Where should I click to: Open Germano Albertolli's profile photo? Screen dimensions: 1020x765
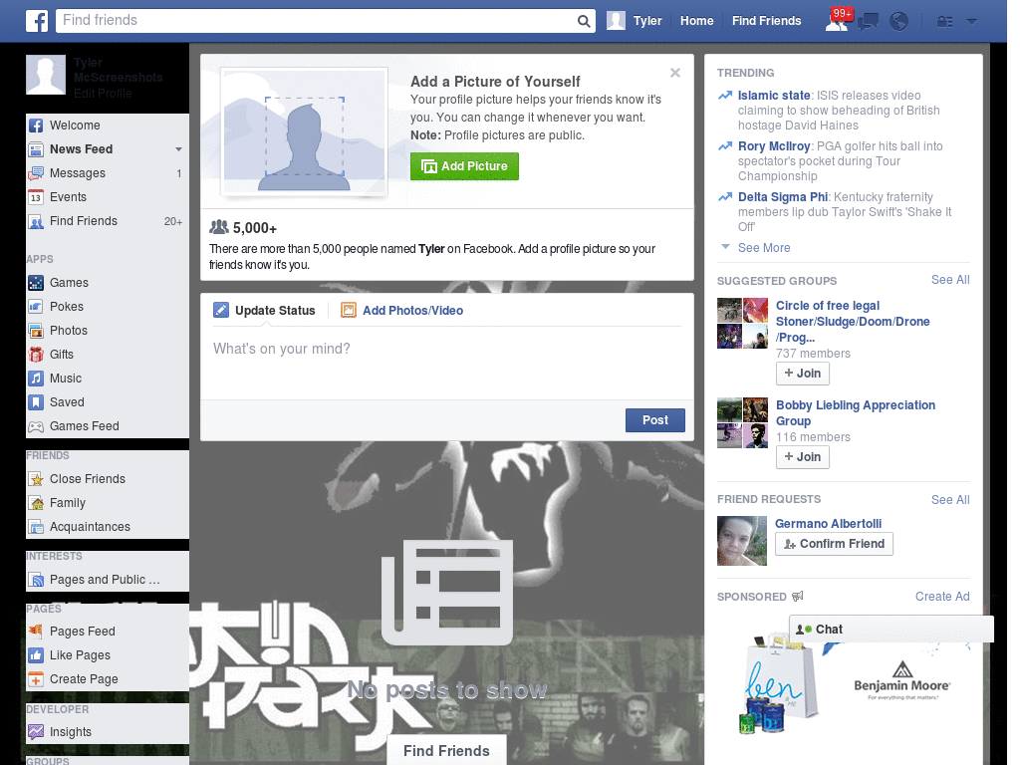click(742, 541)
